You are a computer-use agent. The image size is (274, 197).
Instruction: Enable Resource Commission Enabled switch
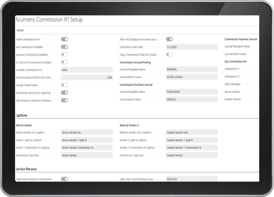click(64, 55)
